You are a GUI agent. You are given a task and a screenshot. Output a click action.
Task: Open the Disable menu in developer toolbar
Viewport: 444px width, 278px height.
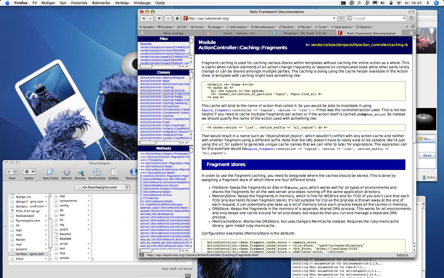(148, 27)
